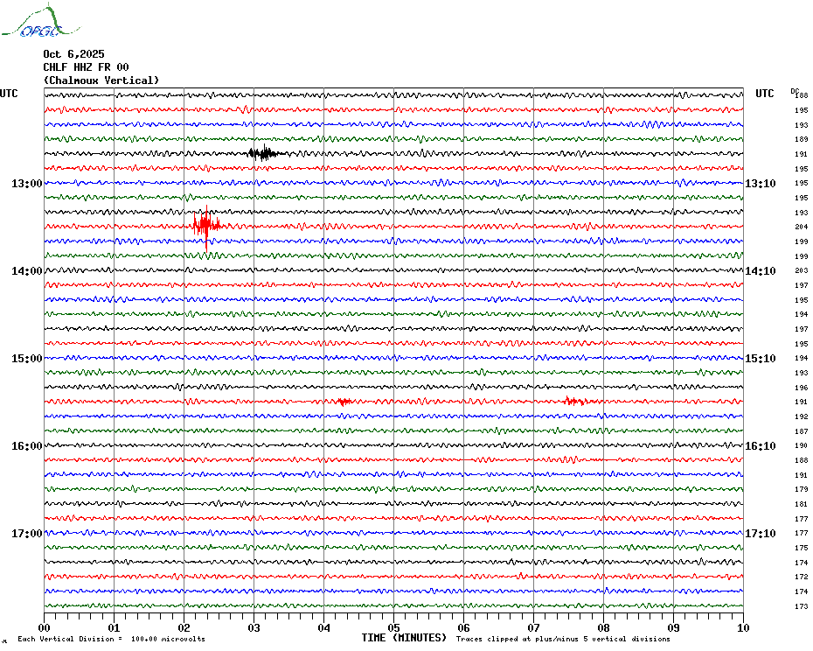Click the Each Vertical Division 100.00 microvolts note

click(x=112, y=639)
